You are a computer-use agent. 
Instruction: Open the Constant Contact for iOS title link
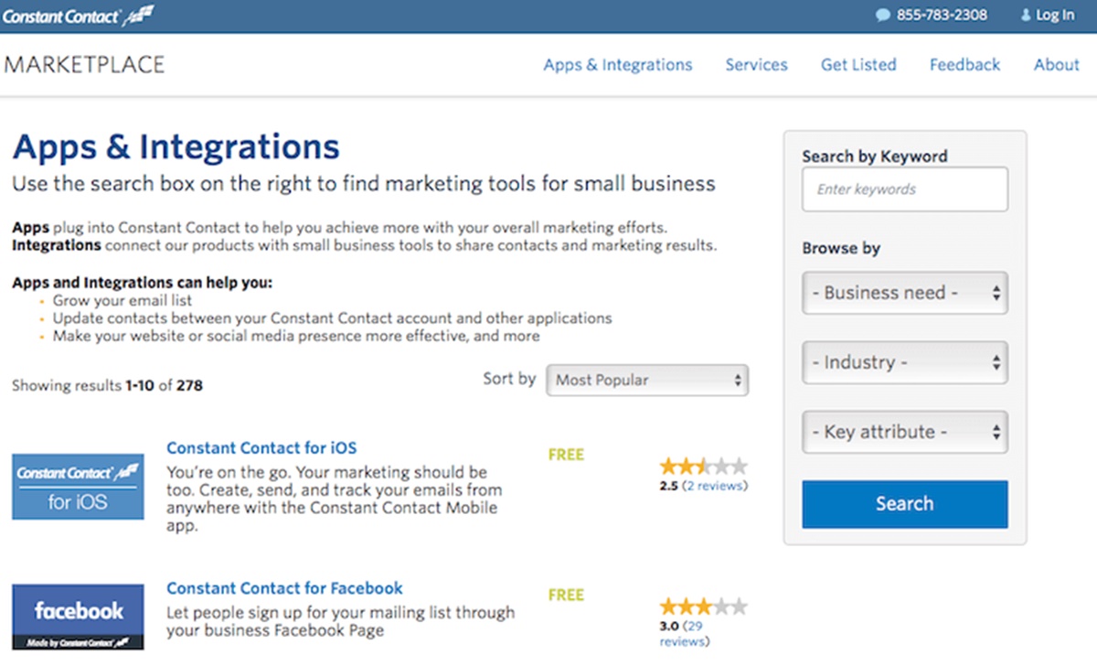(261, 448)
